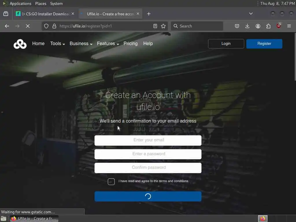296x222 pixels.
Task: Toggle reader view icon in address bar
Action: point(155,26)
